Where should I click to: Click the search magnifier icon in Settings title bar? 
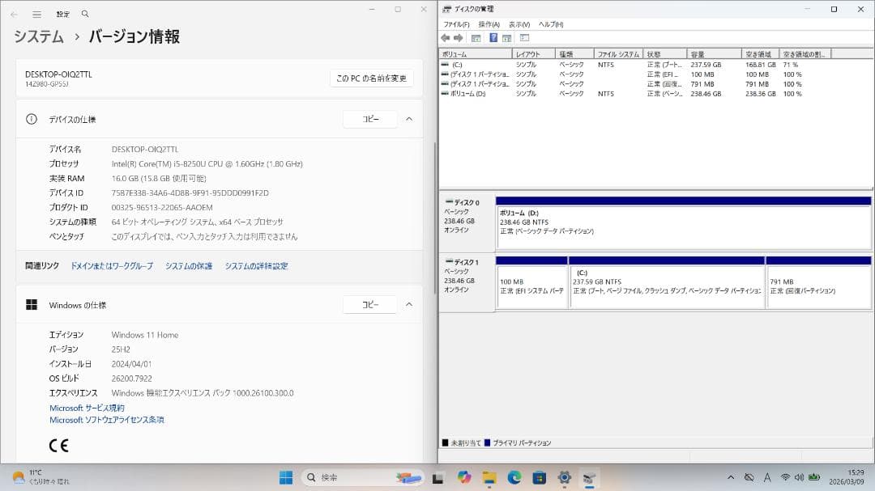coord(85,14)
